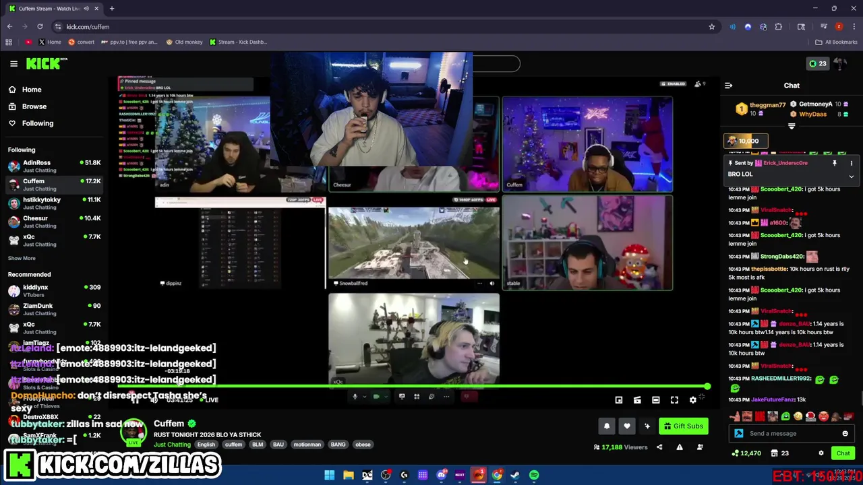The height and width of the screenshot is (485, 863).
Task: Enter fullscreen on the video player
Action: 674,400
